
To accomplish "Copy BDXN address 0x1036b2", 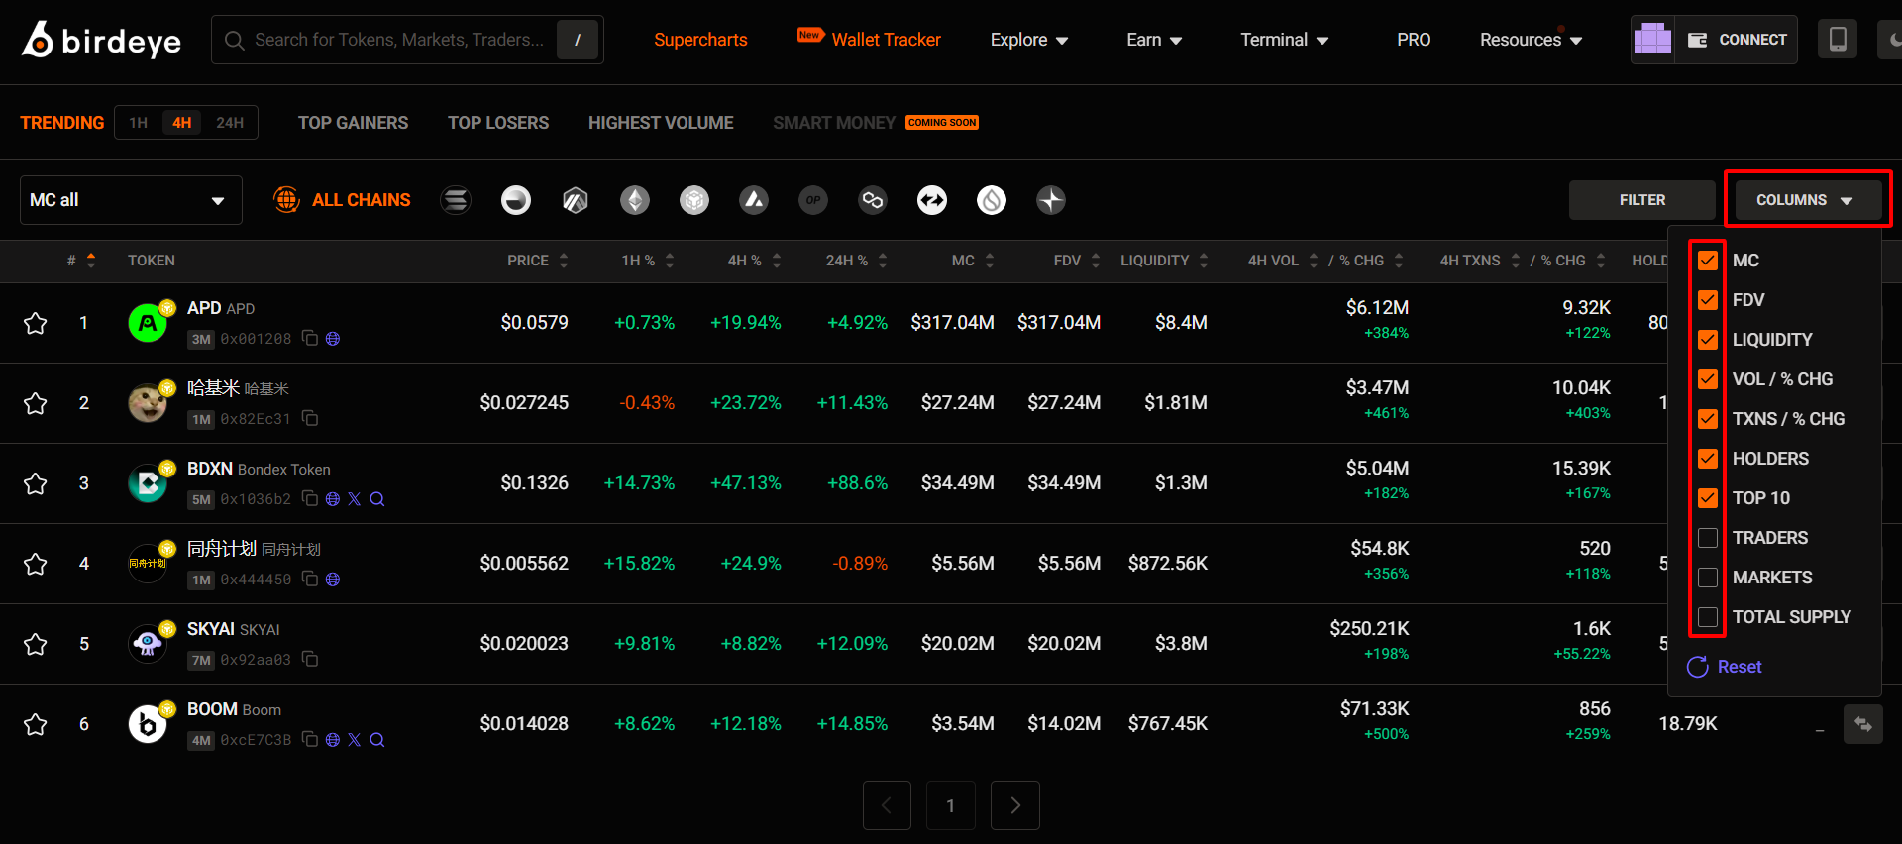I will tap(310, 499).
